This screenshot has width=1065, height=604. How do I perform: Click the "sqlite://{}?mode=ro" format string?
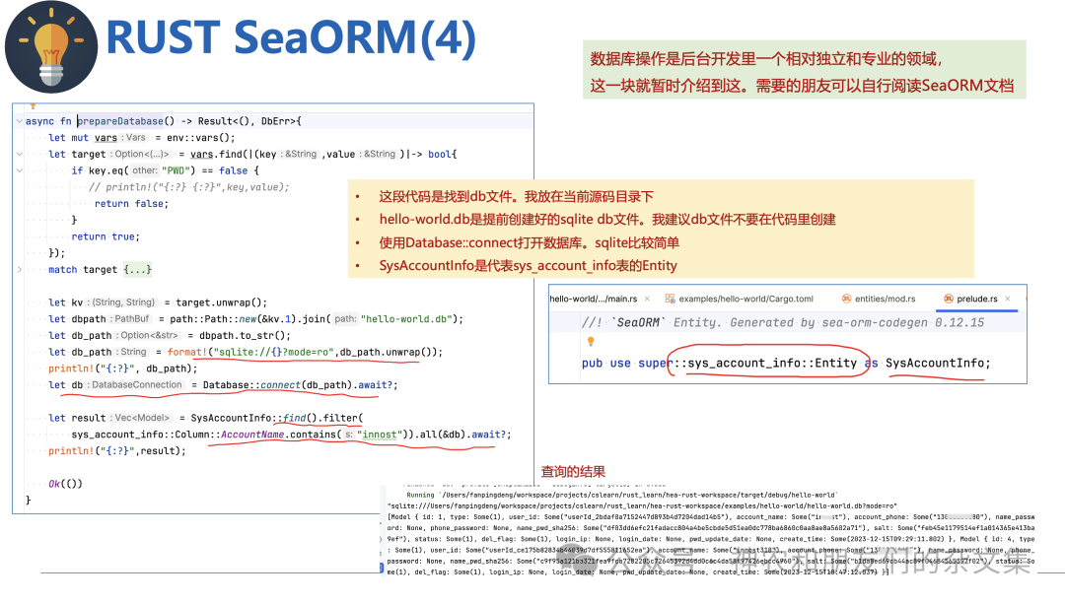coord(274,352)
